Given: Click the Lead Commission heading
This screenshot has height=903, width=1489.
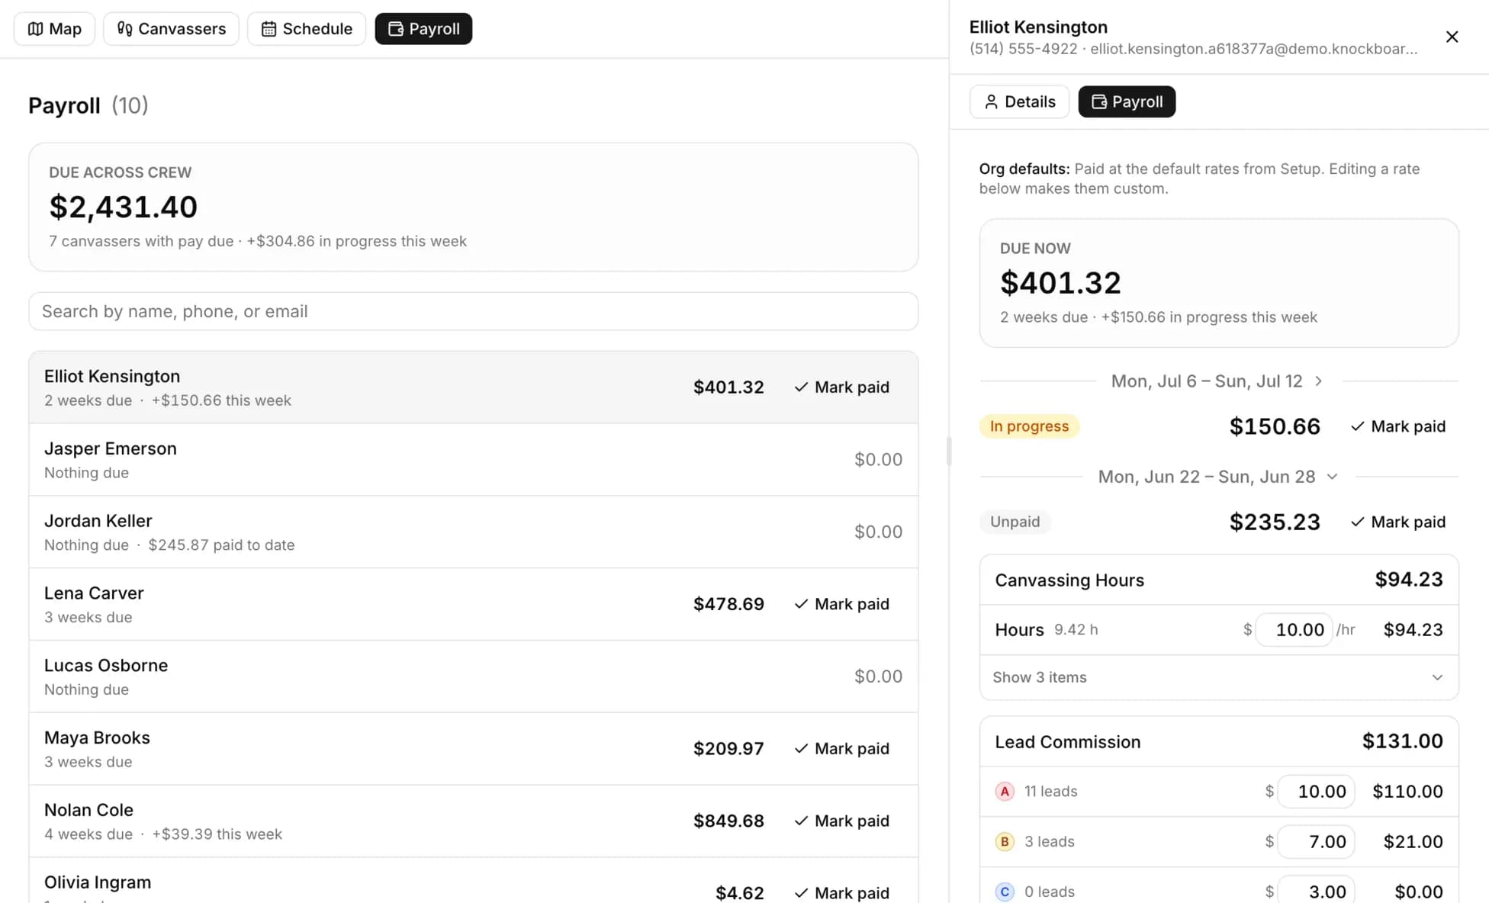Looking at the screenshot, I should click(x=1067, y=742).
